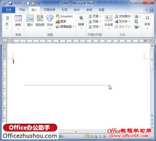Click the date and time icon
The image size is (156, 141).
coord(136,22)
